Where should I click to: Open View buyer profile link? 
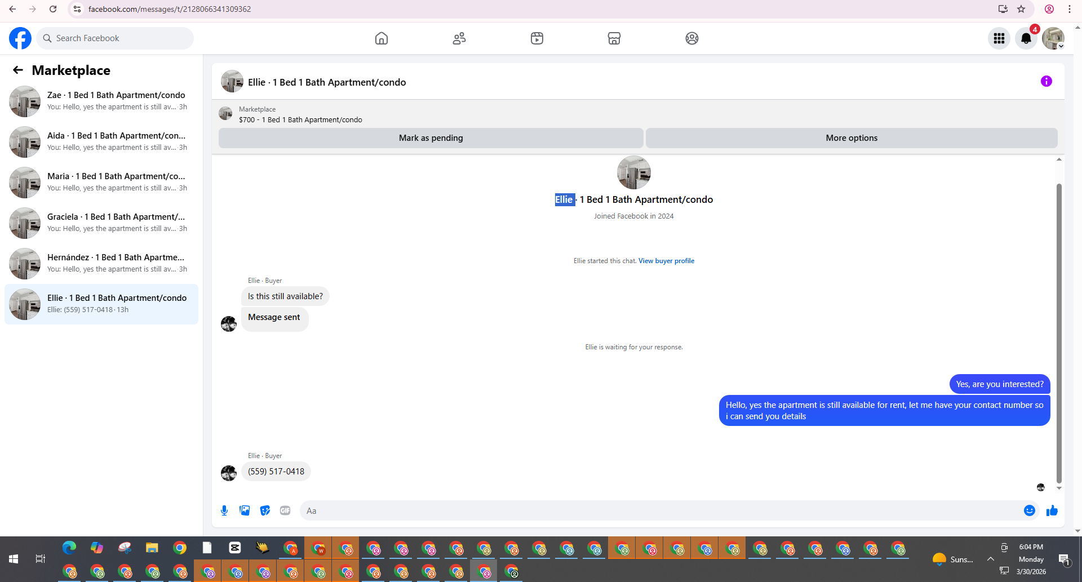coord(666,261)
